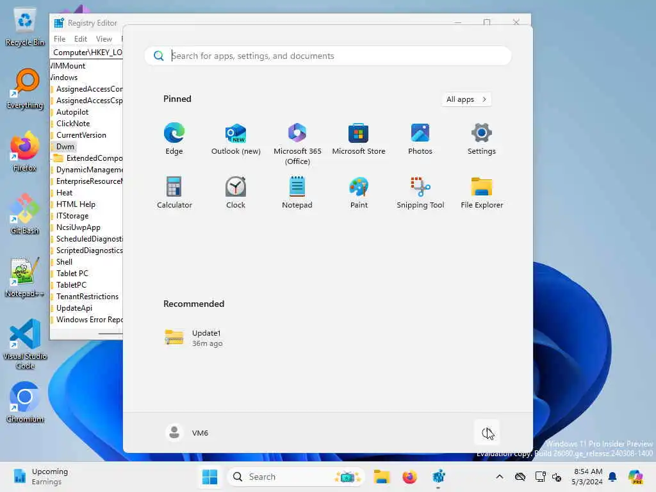
Task: Click the Windows Start button on taskbar
Action: 209,477
